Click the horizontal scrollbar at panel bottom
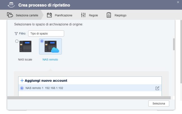 (x=89, y=98)
